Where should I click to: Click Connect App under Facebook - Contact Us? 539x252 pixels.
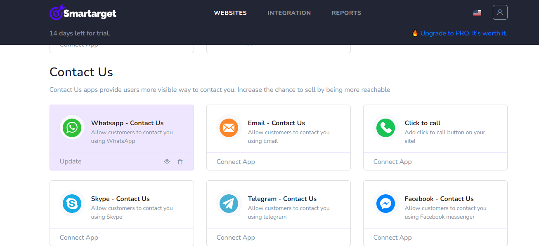point(392,238)
